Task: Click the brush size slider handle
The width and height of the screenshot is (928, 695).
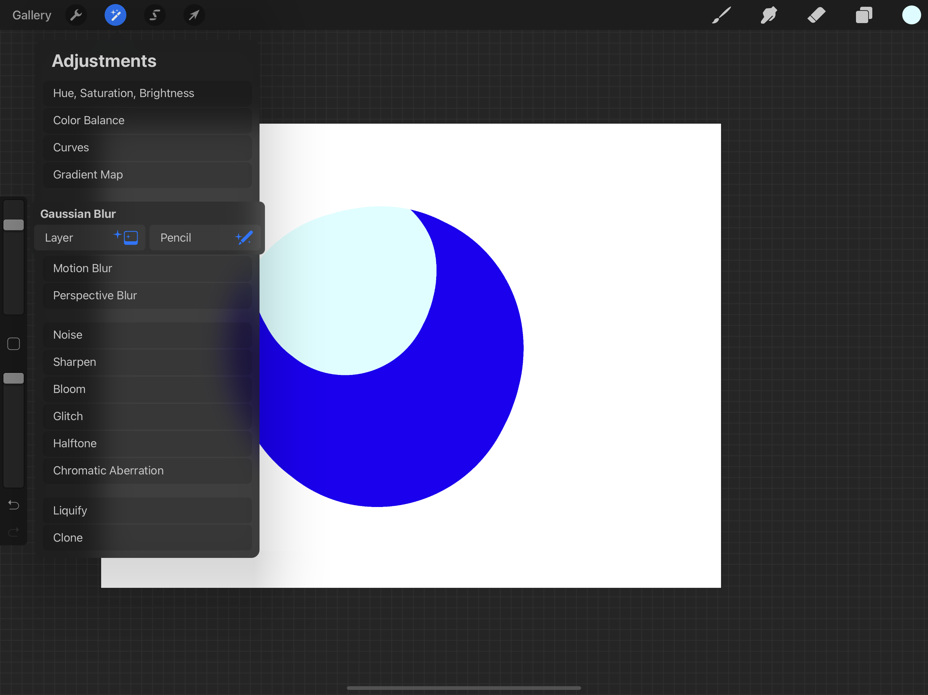Action: point(14,225)
